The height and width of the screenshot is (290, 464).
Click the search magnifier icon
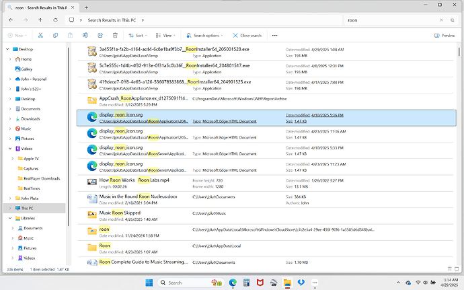pyautogui.click(x=453, y=20)
